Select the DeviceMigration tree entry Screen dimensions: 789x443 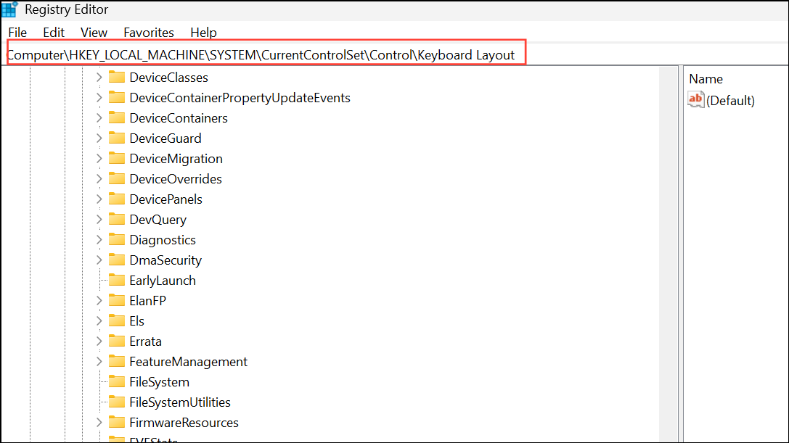tap(176, 159)
